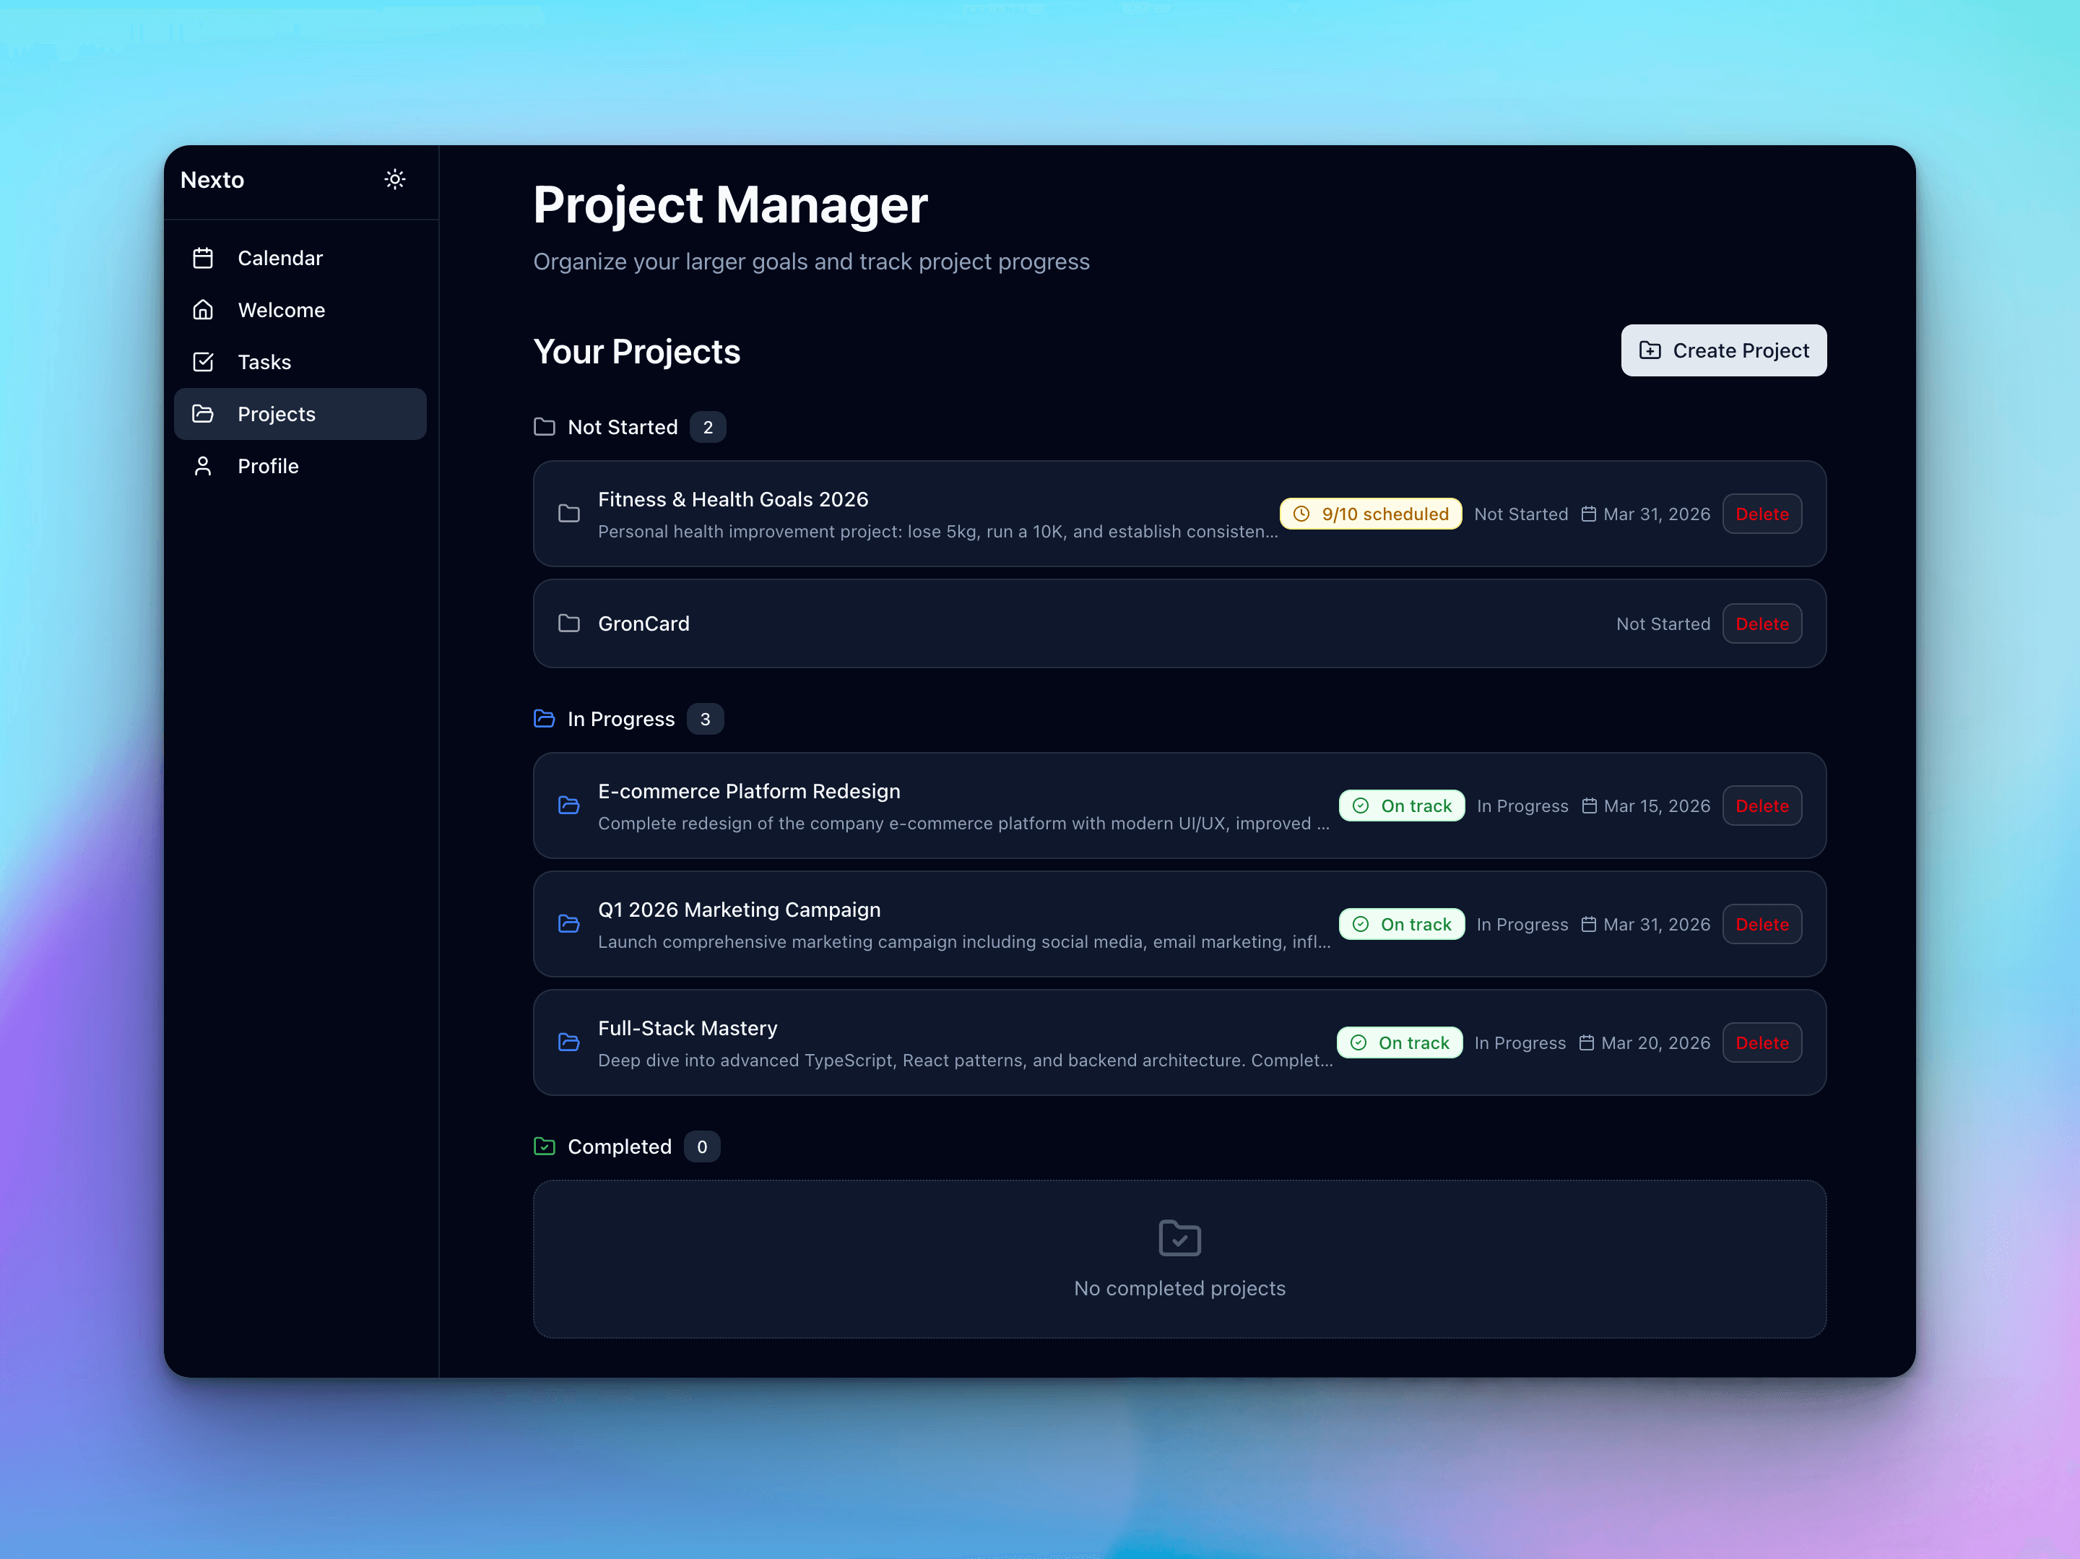The width and height of the screenshot is (2080, 1559).
Task: Click the Create Project button
Action: click(1722, 350)
